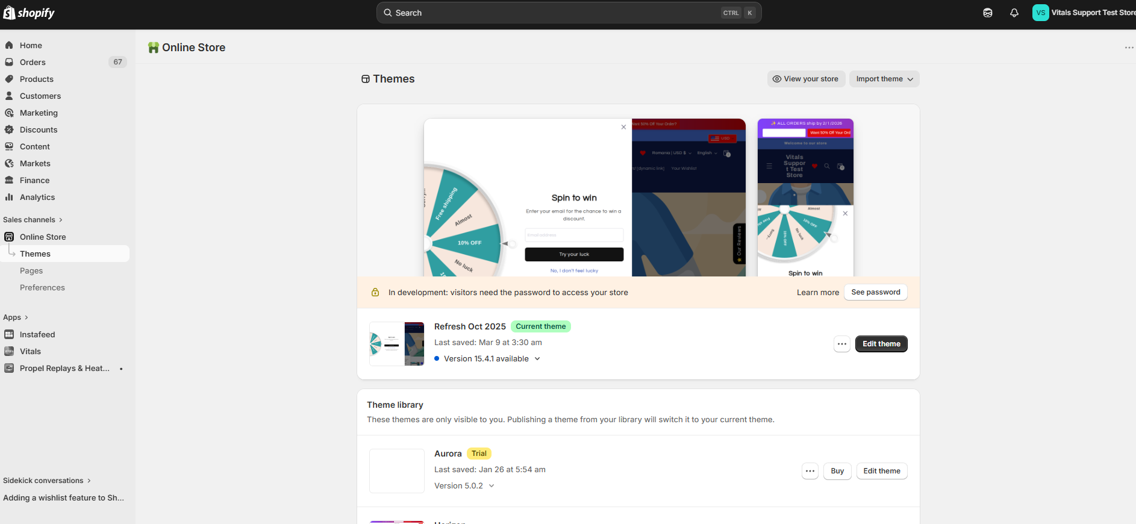Viewport: 1136px width, 524px height.
Task: Click the Online Store storefront icon in sidebar
Action: [9, 237]
